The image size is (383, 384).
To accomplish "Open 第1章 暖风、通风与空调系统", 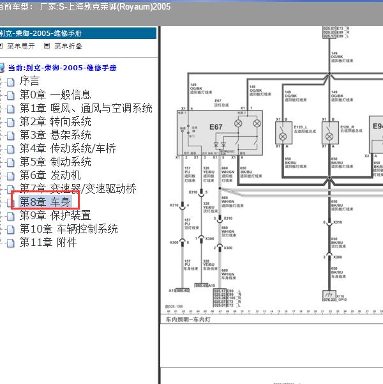I will [x=86, y=108].
